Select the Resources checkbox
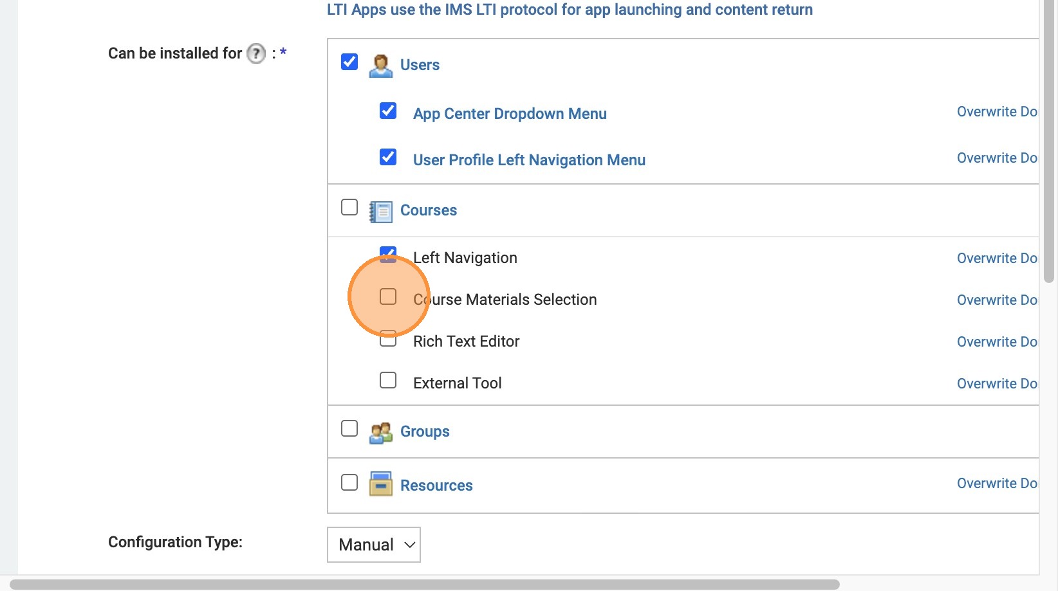The image size is (1058, 591). [x=349, y=482]
